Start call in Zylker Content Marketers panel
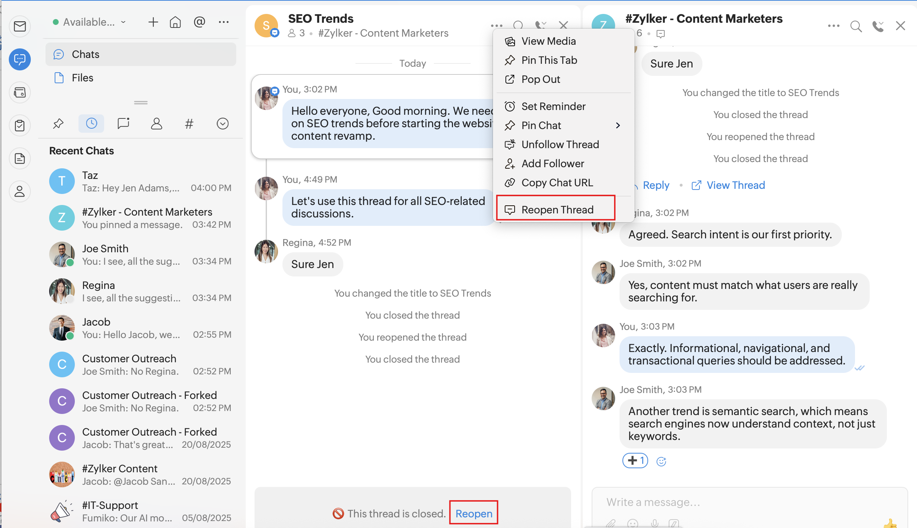Screen dimensions: 917x528 878,26
